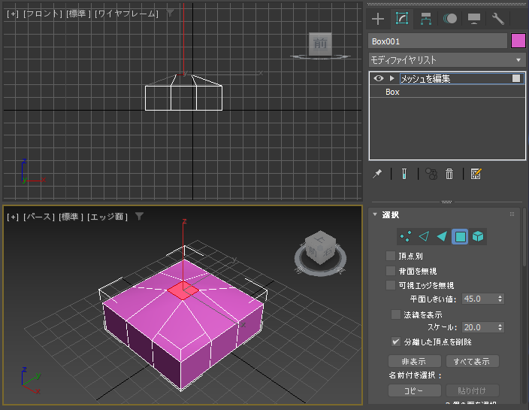This screenshot has width=529, height=410.
Task: Click the perspective ViewCube cube
Action: (320, 247)
